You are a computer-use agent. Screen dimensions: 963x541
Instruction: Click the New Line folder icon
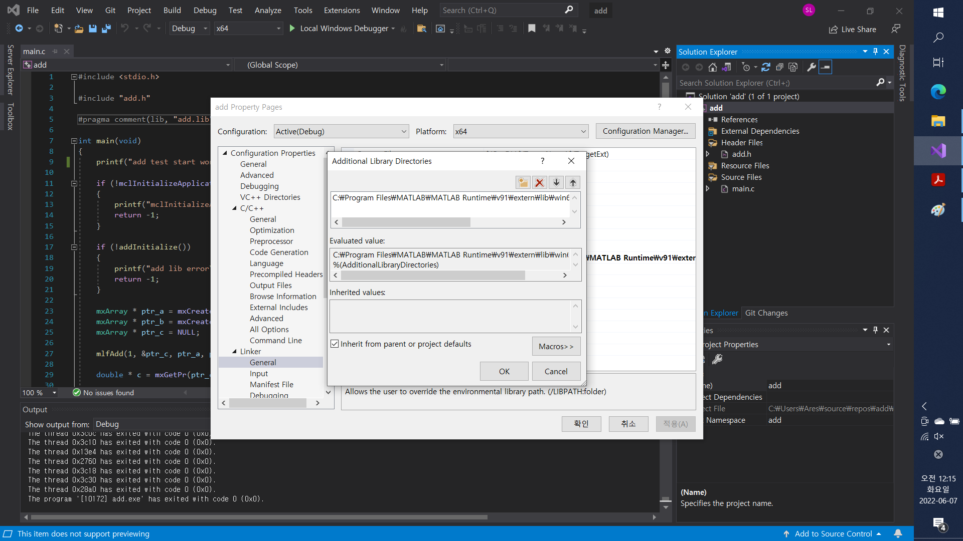pos(523,182)
